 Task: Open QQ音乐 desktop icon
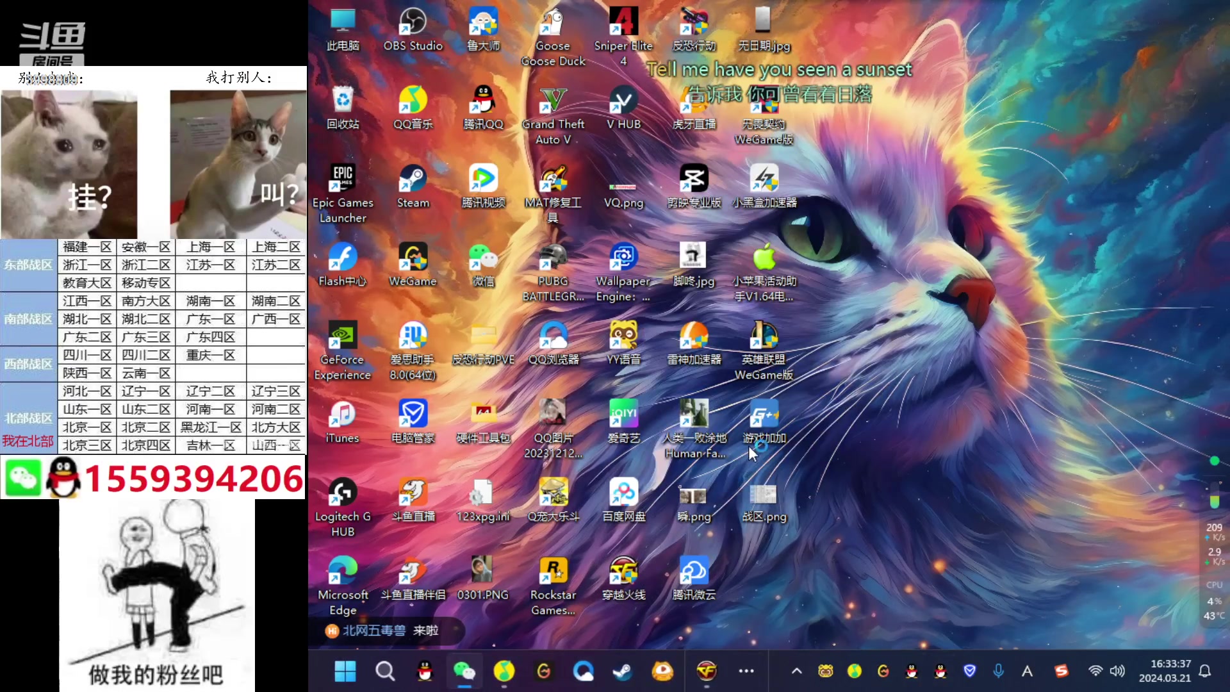(x=413, y=108)
